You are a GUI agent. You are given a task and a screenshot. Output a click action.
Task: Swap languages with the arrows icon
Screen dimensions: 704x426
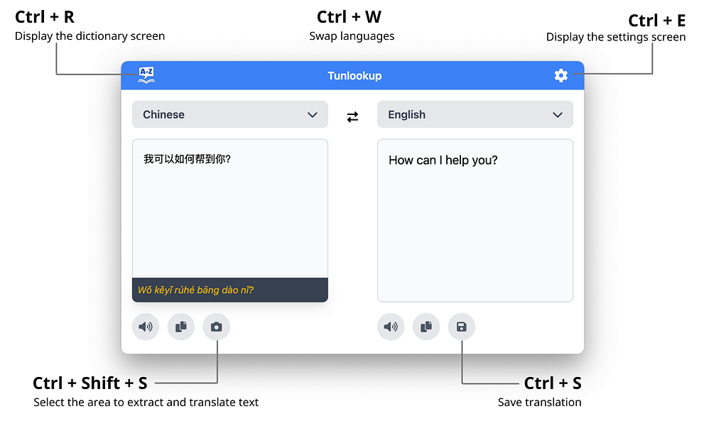pos(352,116)
